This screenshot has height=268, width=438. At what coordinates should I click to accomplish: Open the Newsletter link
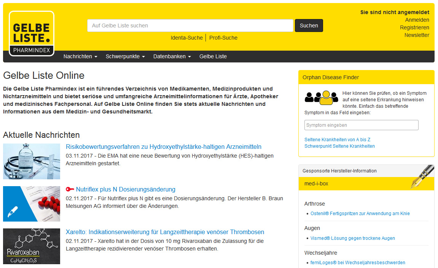[417, 35]
